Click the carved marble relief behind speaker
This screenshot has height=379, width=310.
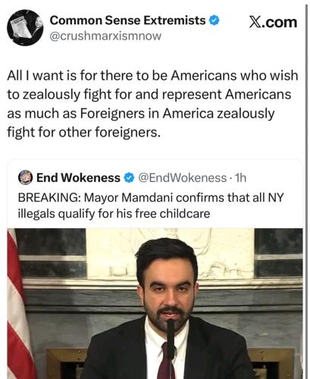tap(171, 252)
